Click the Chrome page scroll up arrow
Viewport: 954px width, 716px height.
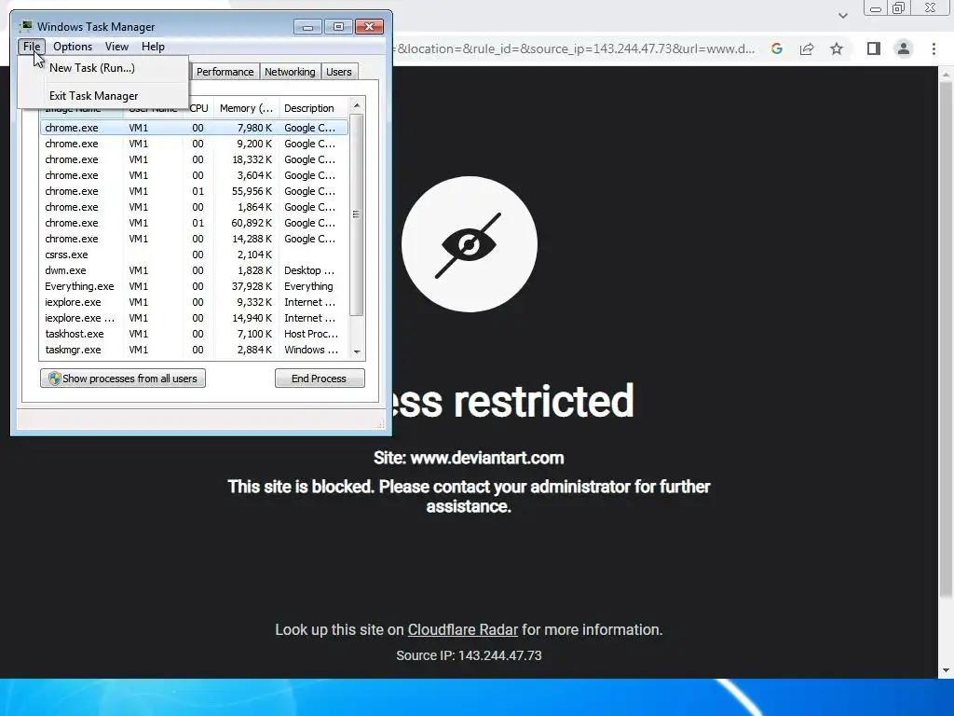tap(946, 73)
